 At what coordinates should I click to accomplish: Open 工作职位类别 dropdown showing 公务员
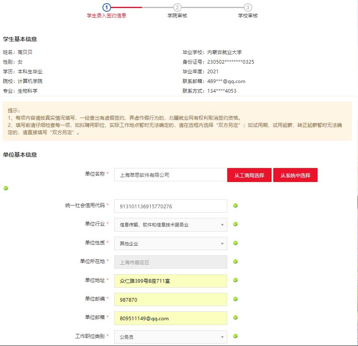click(x=170, y=337)
